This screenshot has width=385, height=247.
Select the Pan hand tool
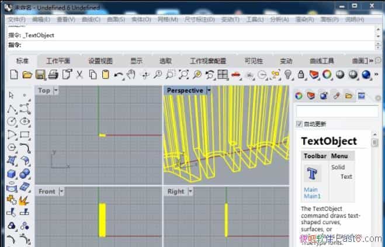131,75
